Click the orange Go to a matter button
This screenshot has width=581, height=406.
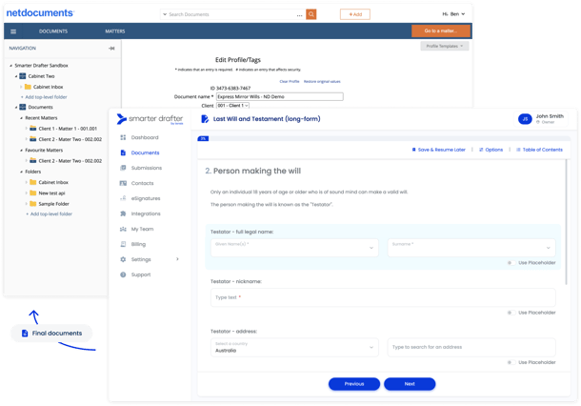click(441, 31)
